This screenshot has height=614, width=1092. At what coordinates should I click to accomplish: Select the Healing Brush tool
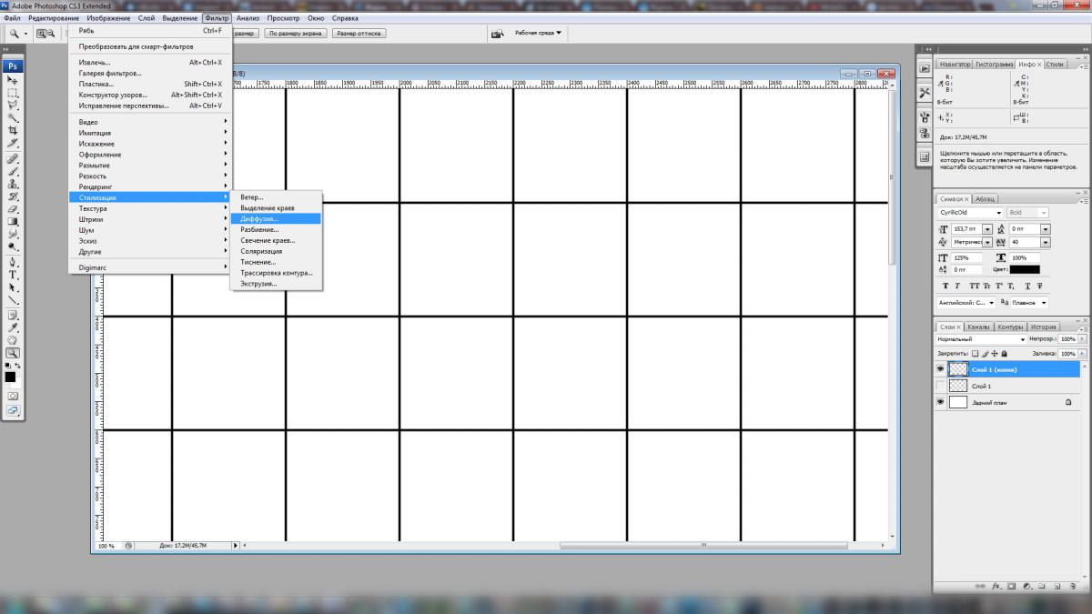(x=14, y=158)
